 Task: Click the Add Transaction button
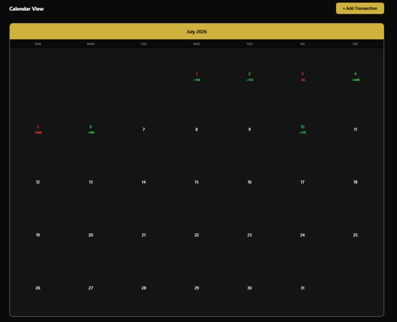[x=360, y=8]
